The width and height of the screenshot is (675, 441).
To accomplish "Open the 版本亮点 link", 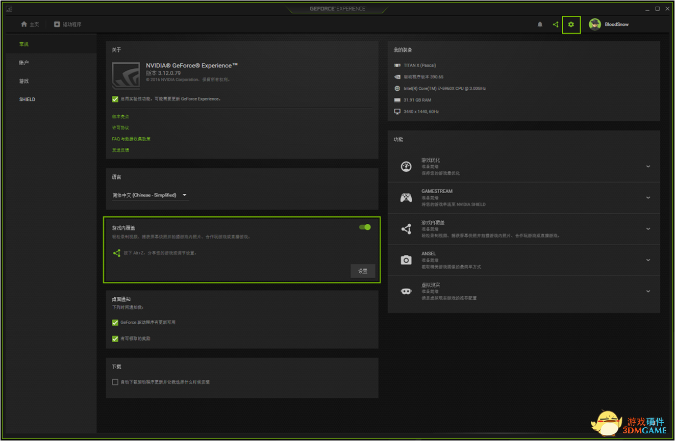I will [120, 117].
